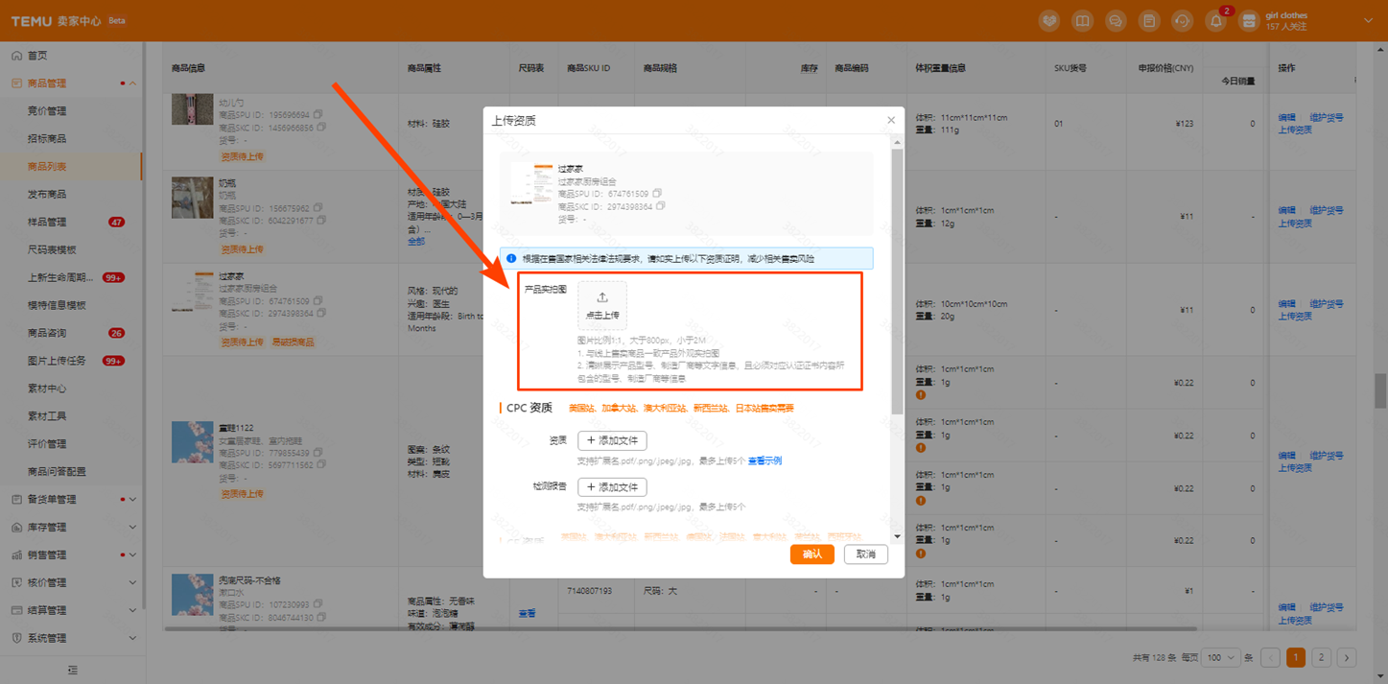Screen dimensions: 1388x684
Task: Collapse the 商品管理 sidebar section
Action: (x=132, y=83)
